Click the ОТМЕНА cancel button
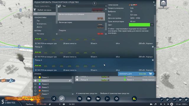 tap(38, 74)
